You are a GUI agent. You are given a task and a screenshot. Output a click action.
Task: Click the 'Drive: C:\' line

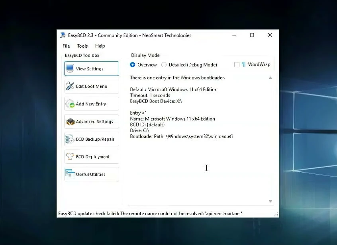tap(139, 130)
